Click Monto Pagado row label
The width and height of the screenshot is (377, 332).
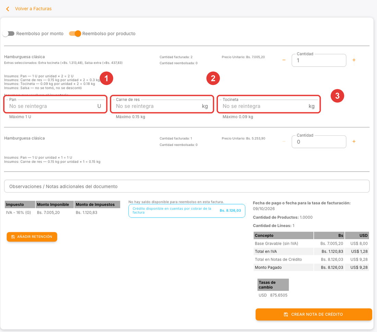pyautogui.click(x=268, y=267)
